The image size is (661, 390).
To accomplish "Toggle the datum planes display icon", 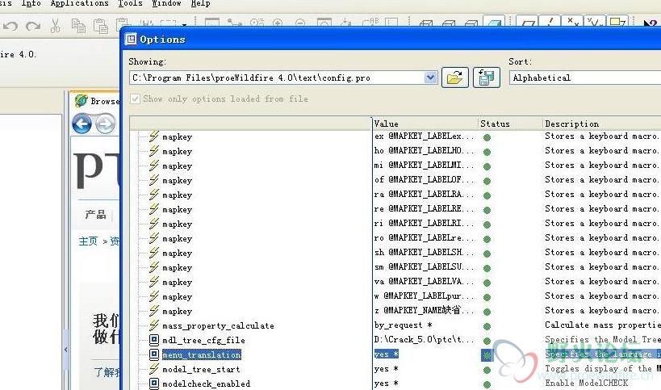I will tap(526, 22).
